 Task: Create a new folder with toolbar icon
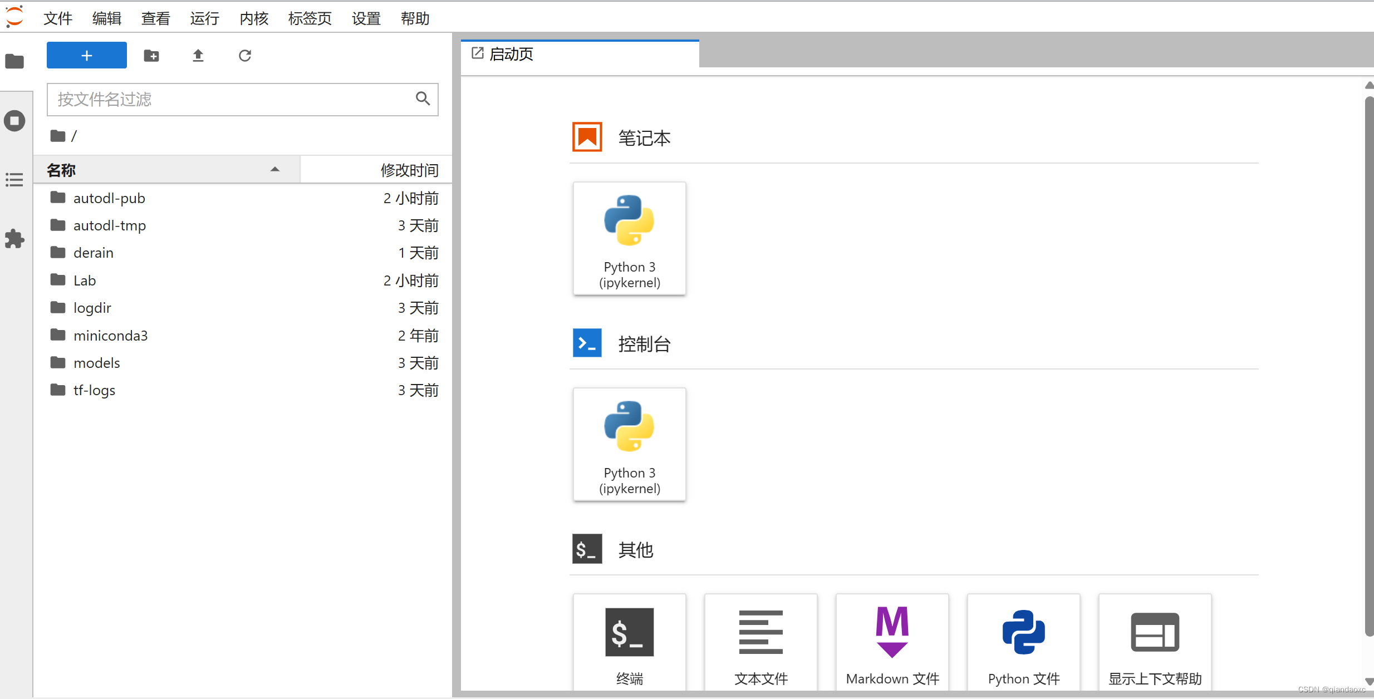click(151, 55)
